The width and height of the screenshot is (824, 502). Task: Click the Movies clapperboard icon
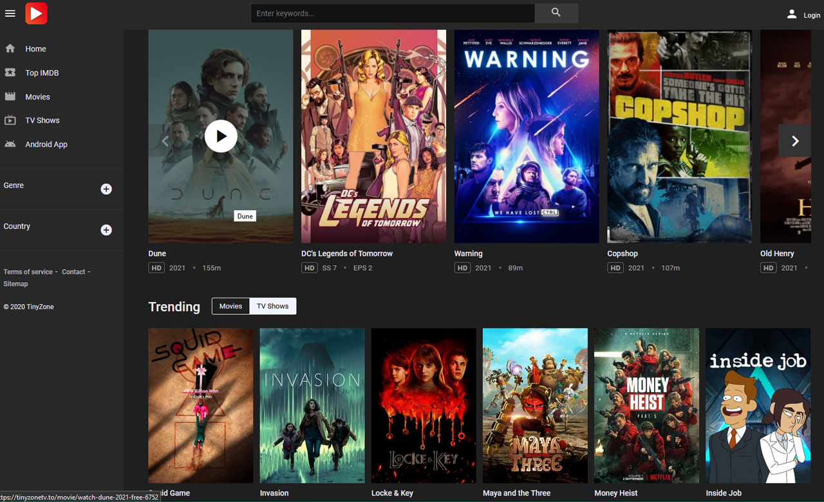[10, 96]
